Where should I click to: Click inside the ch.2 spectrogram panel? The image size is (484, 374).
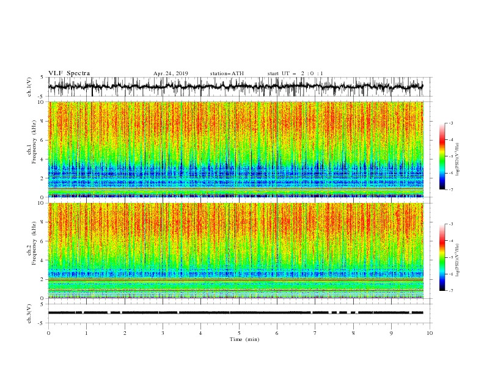pos(235,251)
